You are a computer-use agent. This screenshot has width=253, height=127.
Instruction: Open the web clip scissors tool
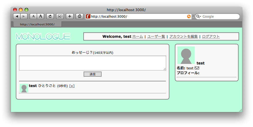pyautogui.click(x=60, y=16)
